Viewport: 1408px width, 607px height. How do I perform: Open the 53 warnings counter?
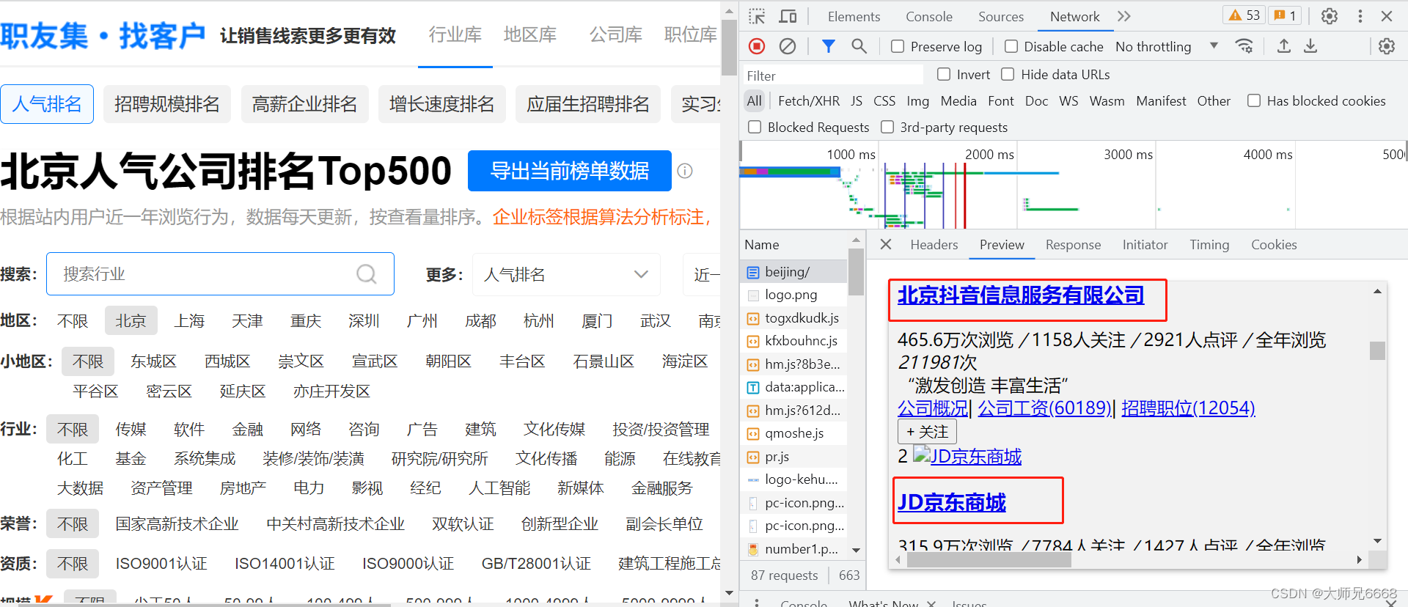click(1244, 15)
